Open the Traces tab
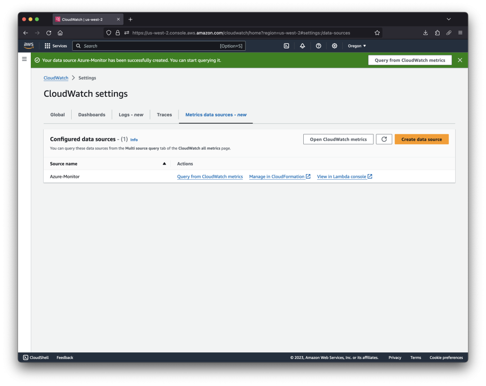Screen dimensions: 486x386 click(x=164, y=114)
